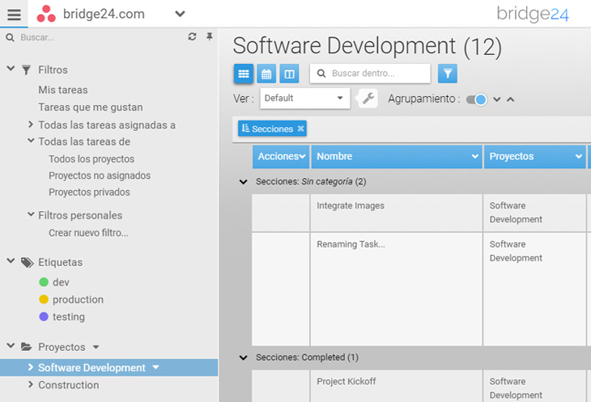The image size is (591, 402).
Task: Click the Buscar dentro search field
Action: [370, 74]
